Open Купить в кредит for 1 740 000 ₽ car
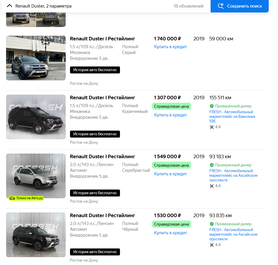 point(171,47)
